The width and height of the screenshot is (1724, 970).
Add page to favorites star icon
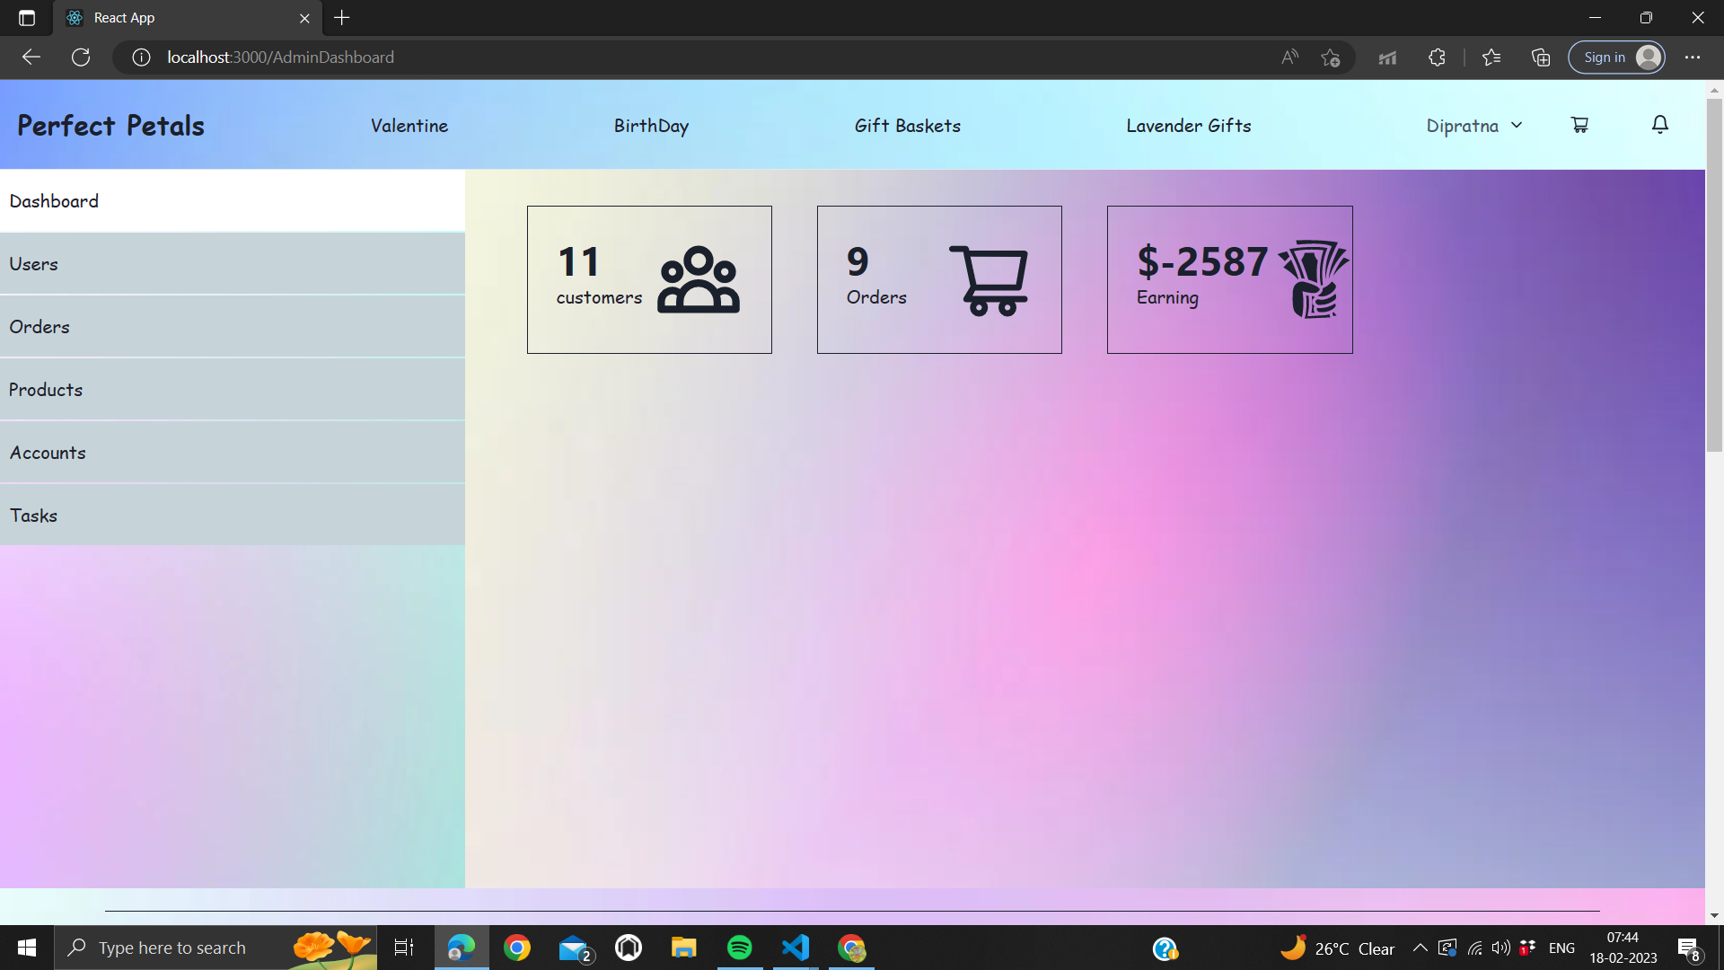point(1331,57)
